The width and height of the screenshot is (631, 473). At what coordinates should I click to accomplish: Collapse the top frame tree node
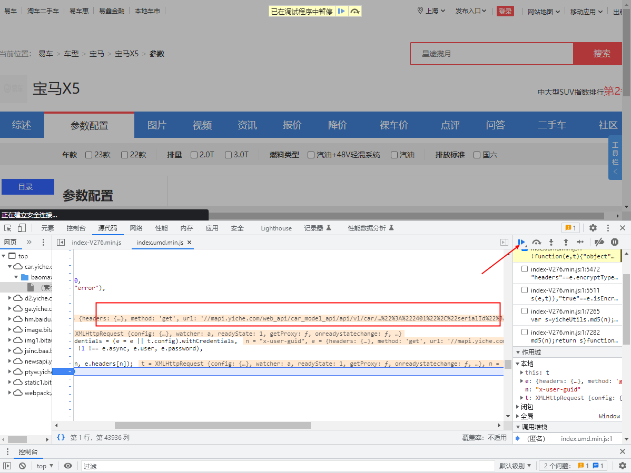coord(4,256)
